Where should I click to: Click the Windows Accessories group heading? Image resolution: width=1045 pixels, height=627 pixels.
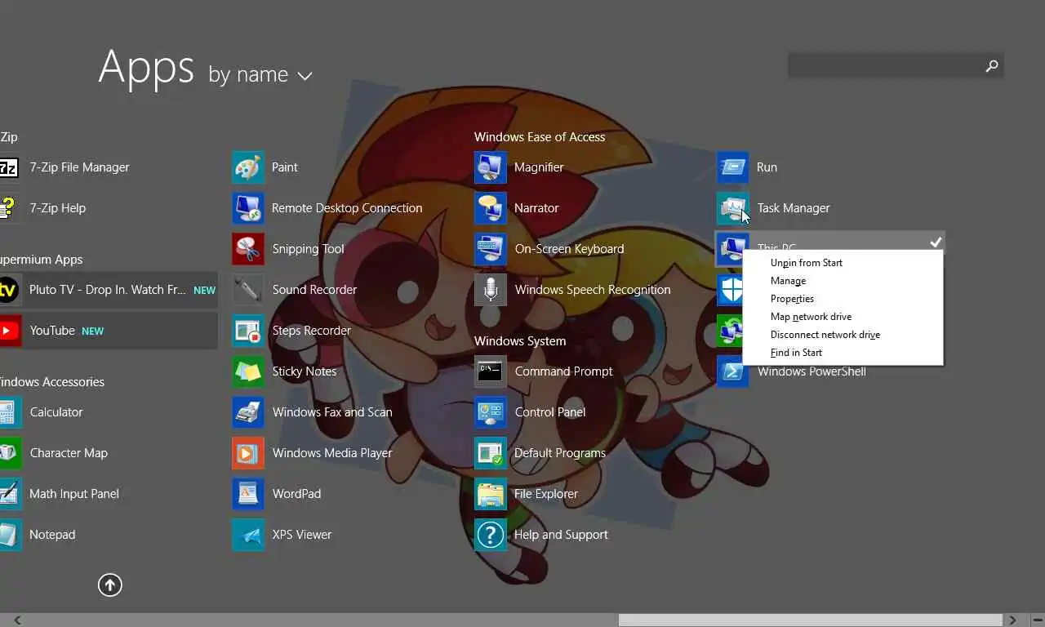pyautogui.click(x=52, y=382)
